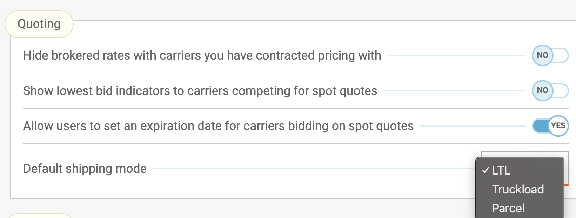The image size is (576, 218).
Task: Click the "Show lowest bid indicators" setting text
Action: [200, 91]
